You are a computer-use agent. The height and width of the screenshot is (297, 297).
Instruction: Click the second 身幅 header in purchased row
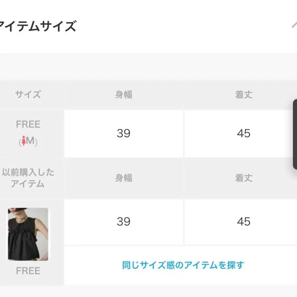[x=124, y=178]
